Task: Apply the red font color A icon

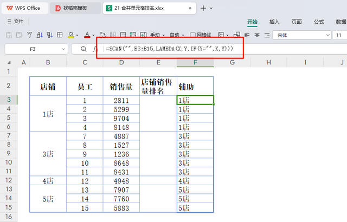Action: pyautogui.click(x=87, y=35)
